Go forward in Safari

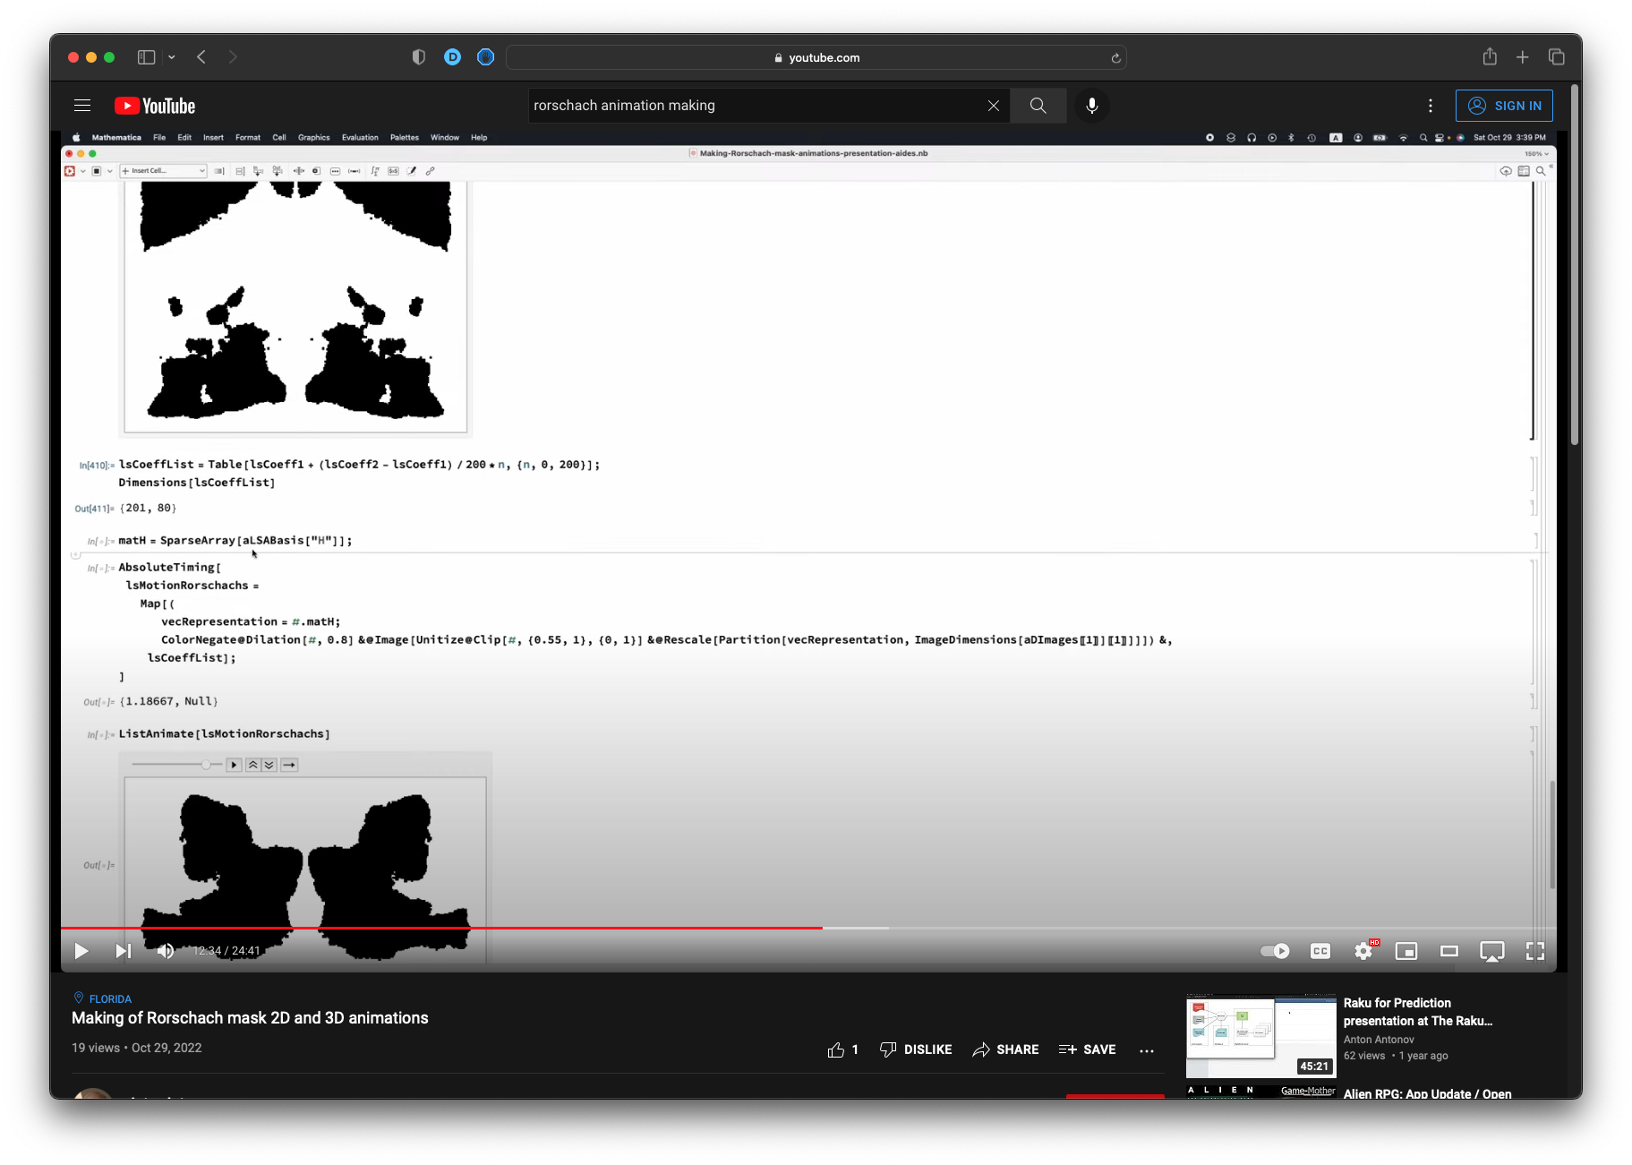(233, 57)
